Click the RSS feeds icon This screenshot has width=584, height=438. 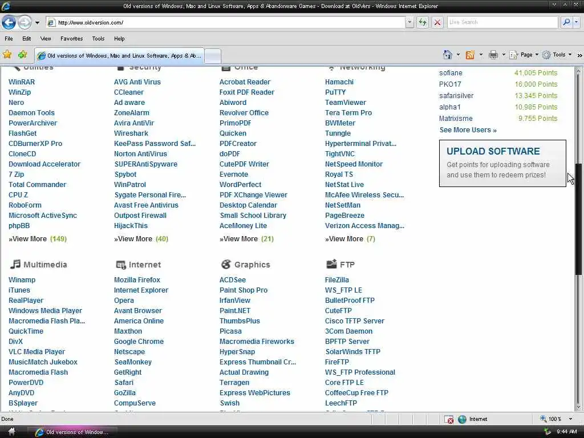pyautogui.click(x=470, y=55)
